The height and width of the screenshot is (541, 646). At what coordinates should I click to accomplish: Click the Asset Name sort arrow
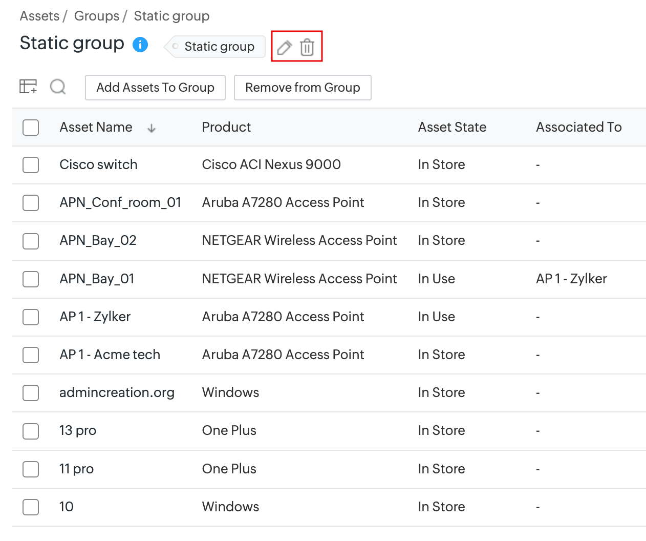tap(152, 128)
